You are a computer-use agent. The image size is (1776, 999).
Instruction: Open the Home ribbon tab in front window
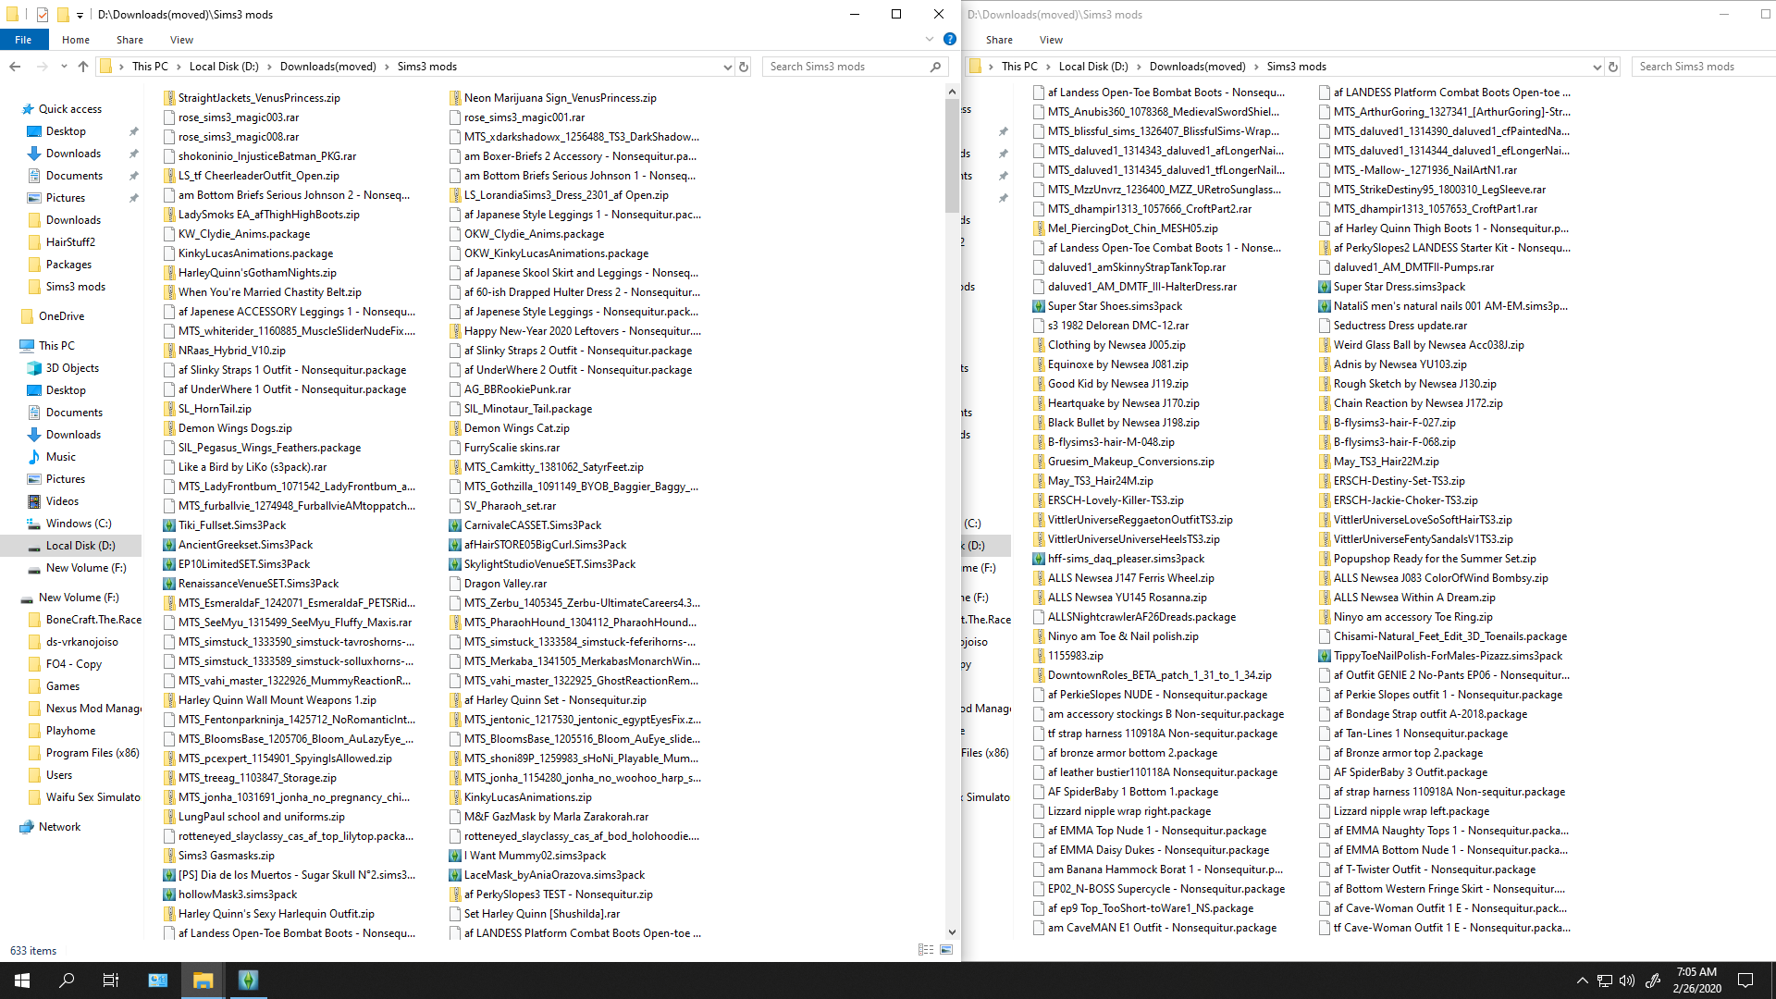(76, 40)
